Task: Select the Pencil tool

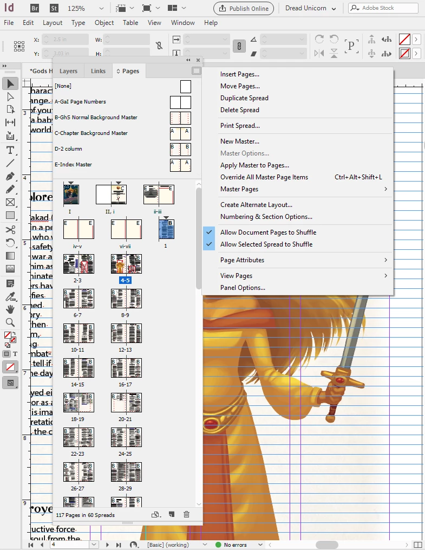Action: [x=10, y=190]
